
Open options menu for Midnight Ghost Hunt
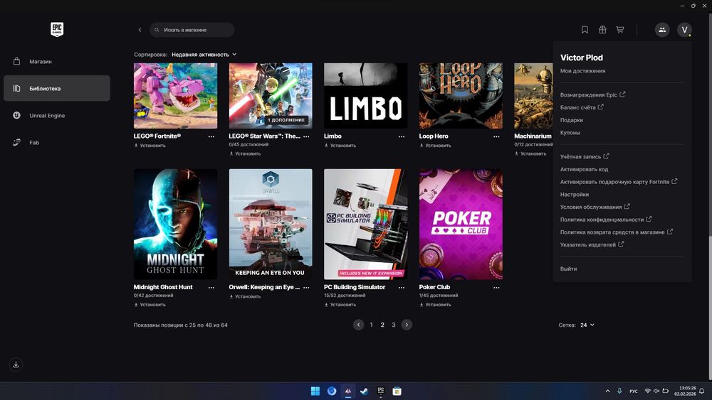click(211, 287)
